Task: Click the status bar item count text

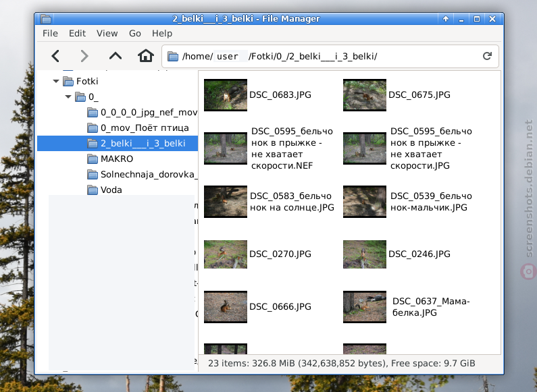Action: tap(341, 363)
